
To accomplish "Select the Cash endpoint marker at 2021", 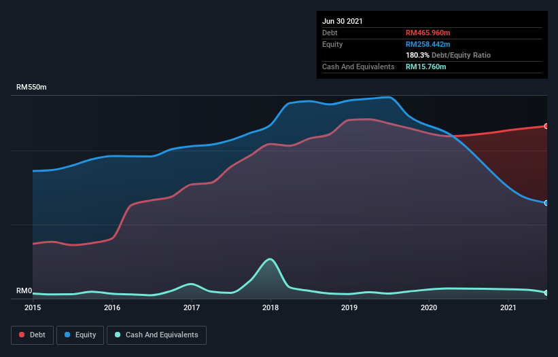I will tap(546, 293).
